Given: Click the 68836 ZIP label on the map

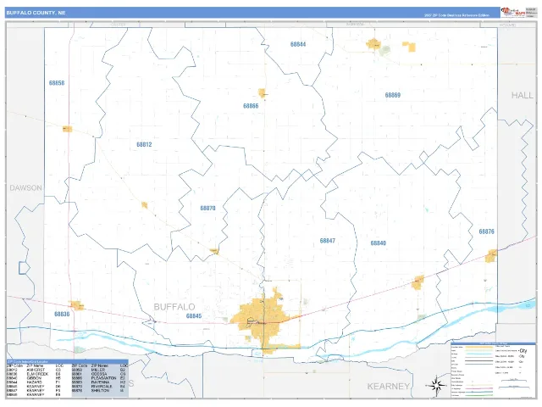Looking at the screenshot, I should click(x=62, y=315).
